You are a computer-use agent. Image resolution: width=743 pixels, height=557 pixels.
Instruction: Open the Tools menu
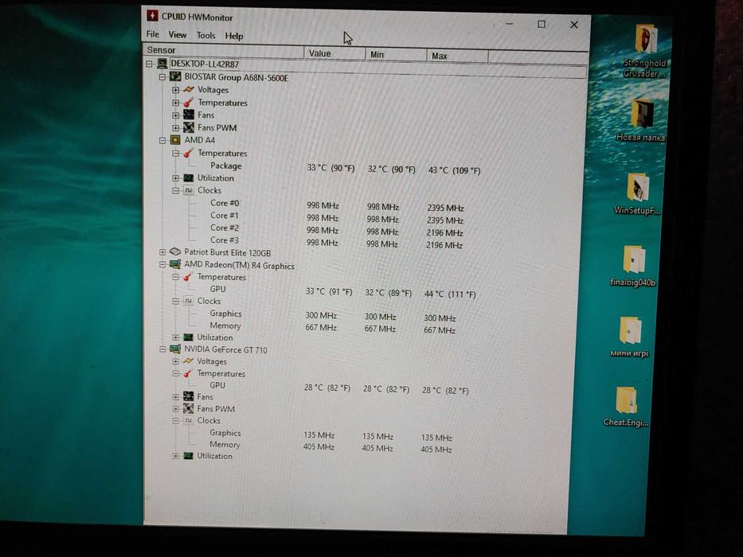pyautogui.click(x=205, y=35)
